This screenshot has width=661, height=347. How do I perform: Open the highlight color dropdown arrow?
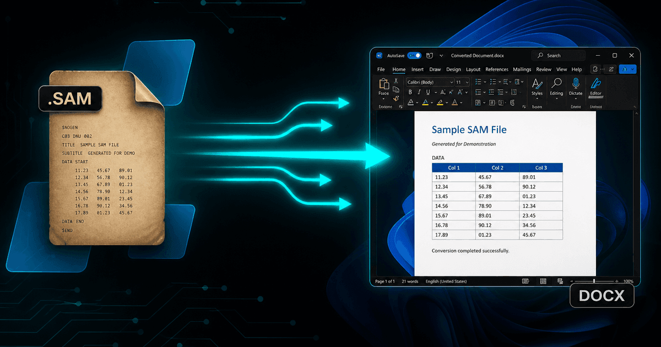tap(447, 102)
